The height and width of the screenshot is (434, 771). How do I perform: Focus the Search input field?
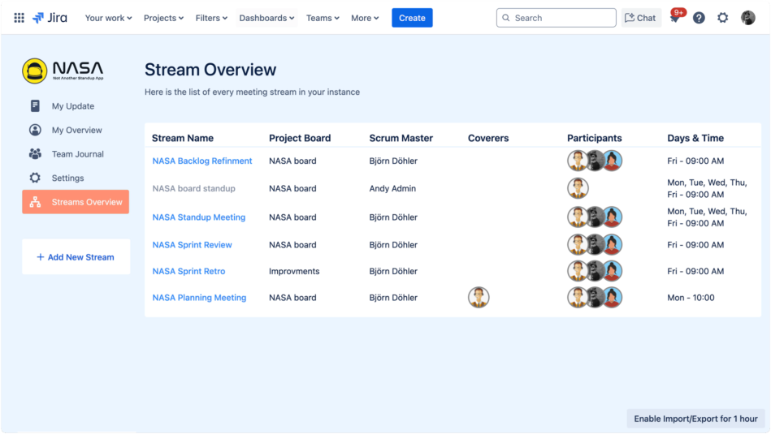pos(557,18)
